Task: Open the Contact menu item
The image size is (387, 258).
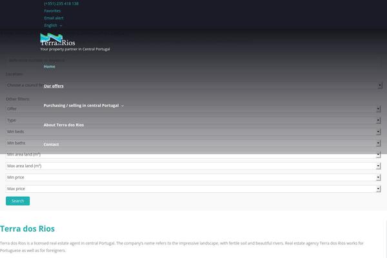Action: click(x=51, y=144)
